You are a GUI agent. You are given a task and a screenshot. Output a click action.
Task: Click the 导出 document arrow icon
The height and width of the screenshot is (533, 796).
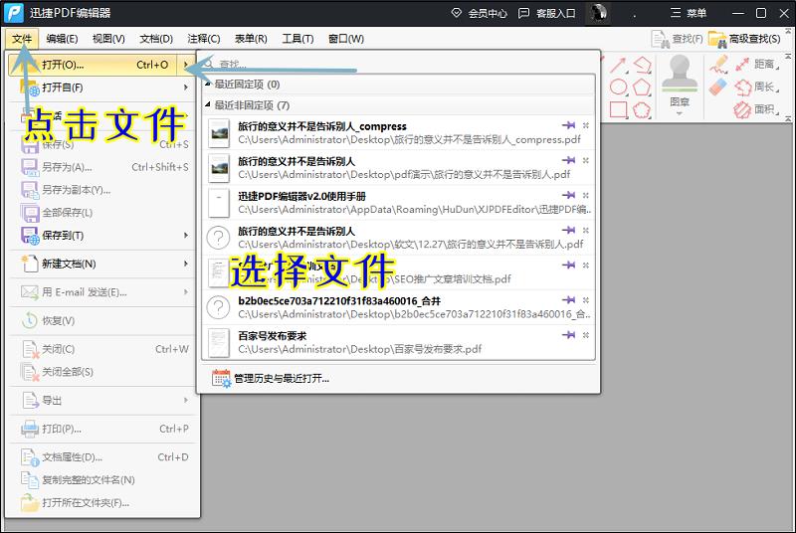pos(30,400)
